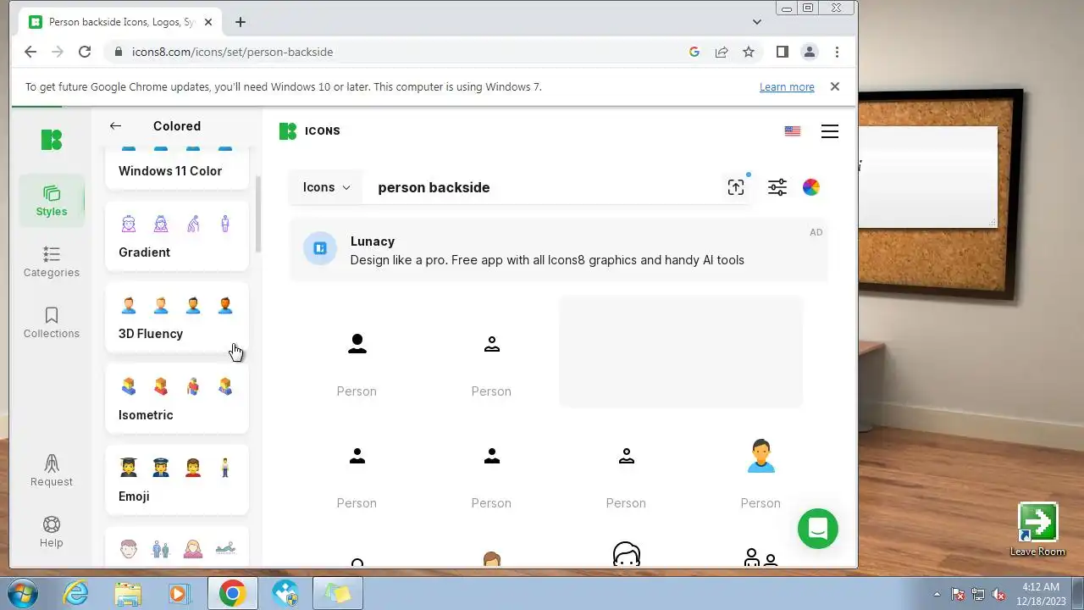Open the Collections sidebar panel
1084x610 pixels.
coord(52,323)
